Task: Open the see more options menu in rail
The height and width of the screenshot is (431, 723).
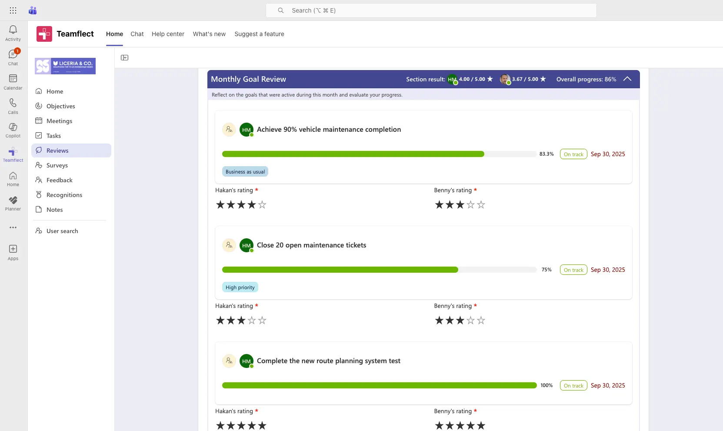Action: [13, 227]
